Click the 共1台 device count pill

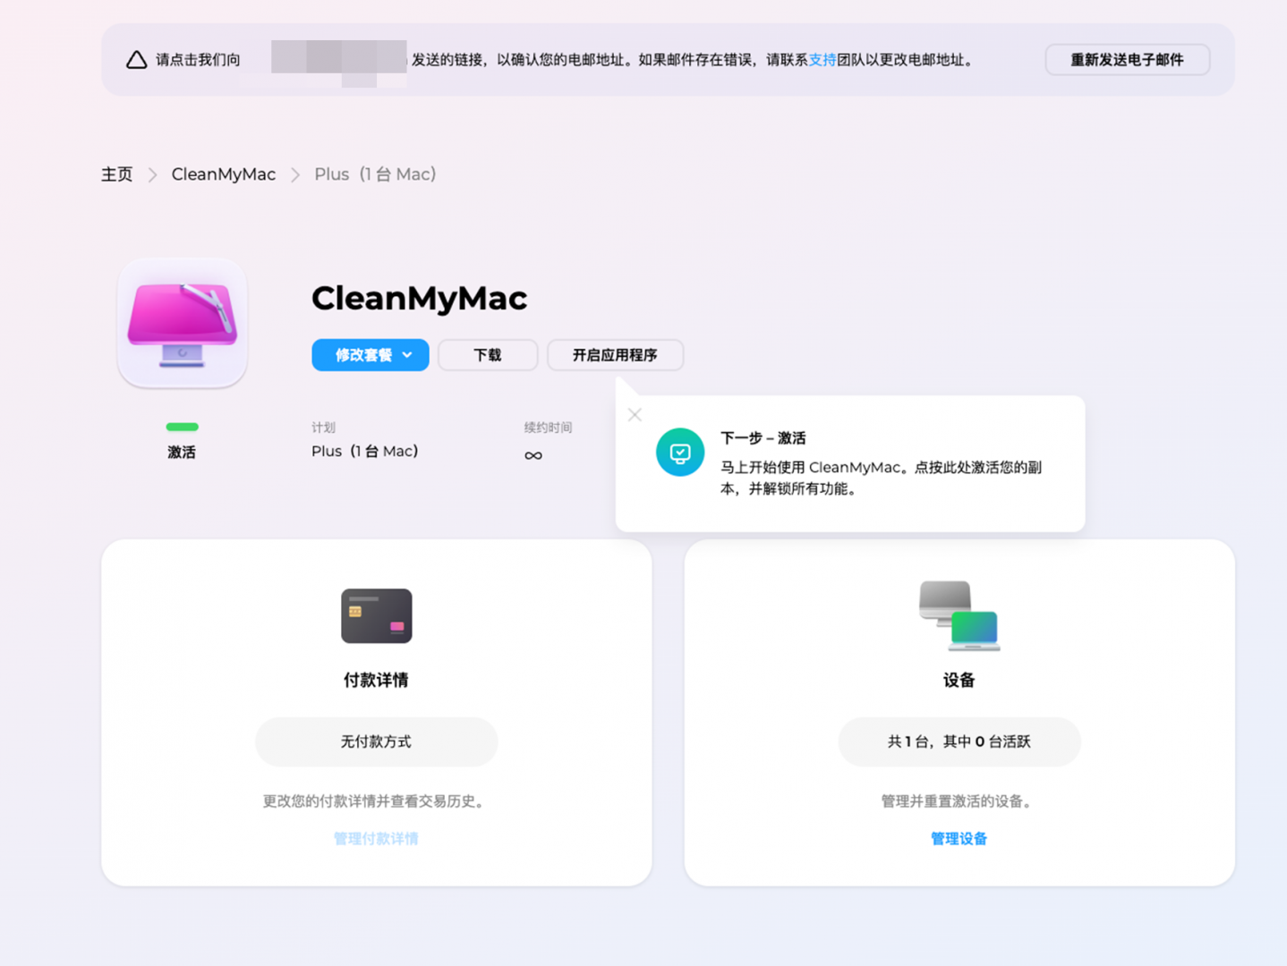coord(959,741)
